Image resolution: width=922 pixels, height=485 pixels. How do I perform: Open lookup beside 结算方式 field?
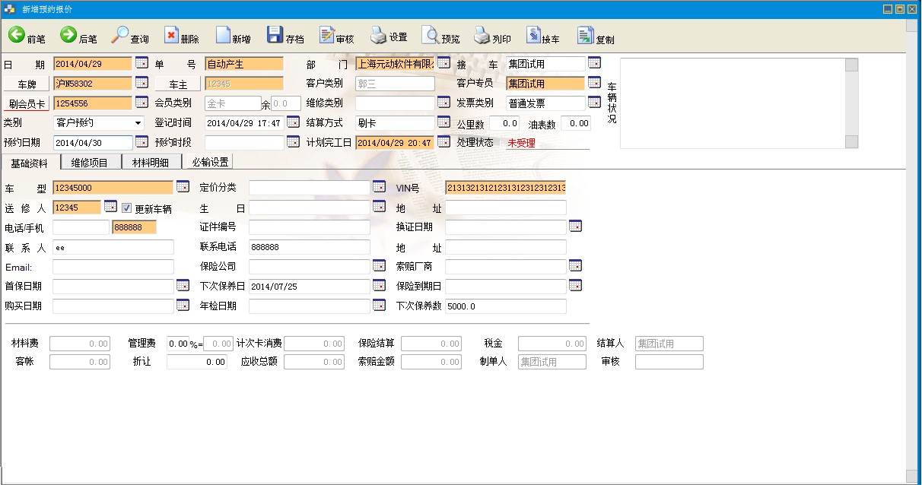point(444,122)
